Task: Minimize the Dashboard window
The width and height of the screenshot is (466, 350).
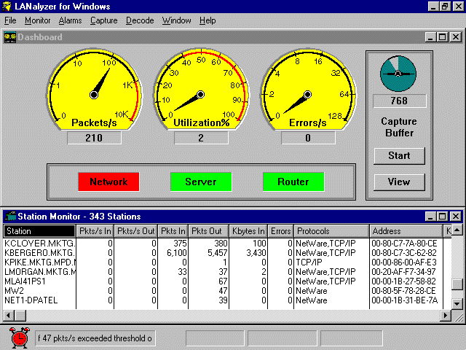Action: click(430, 37)
